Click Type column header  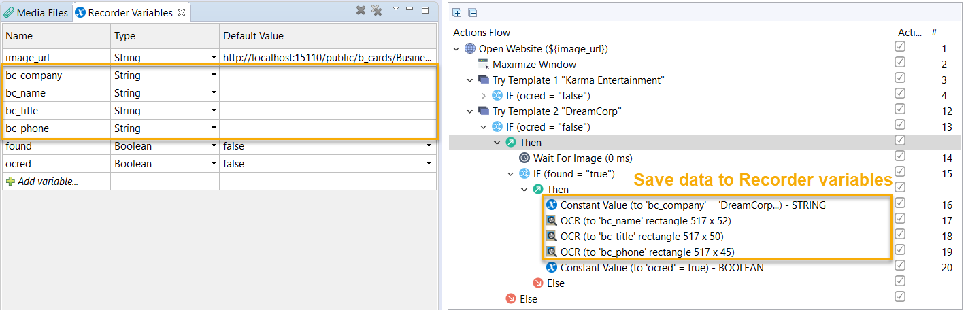point(165,36)
